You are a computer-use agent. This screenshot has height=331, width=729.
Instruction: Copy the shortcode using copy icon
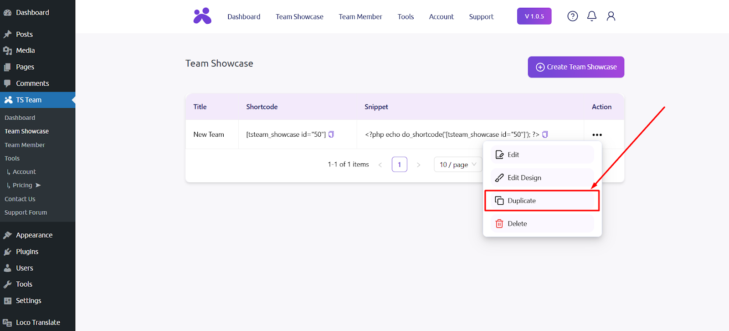click(x=331, y=134)
